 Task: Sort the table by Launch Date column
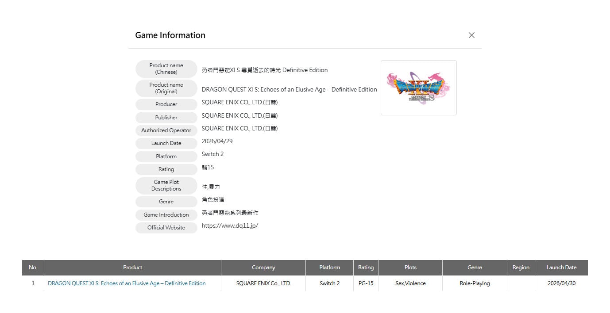click(561, 267)
